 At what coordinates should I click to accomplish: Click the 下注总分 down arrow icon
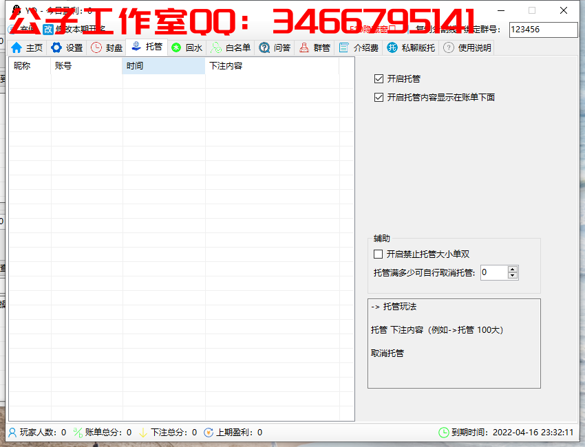click(x=143, y=433)
